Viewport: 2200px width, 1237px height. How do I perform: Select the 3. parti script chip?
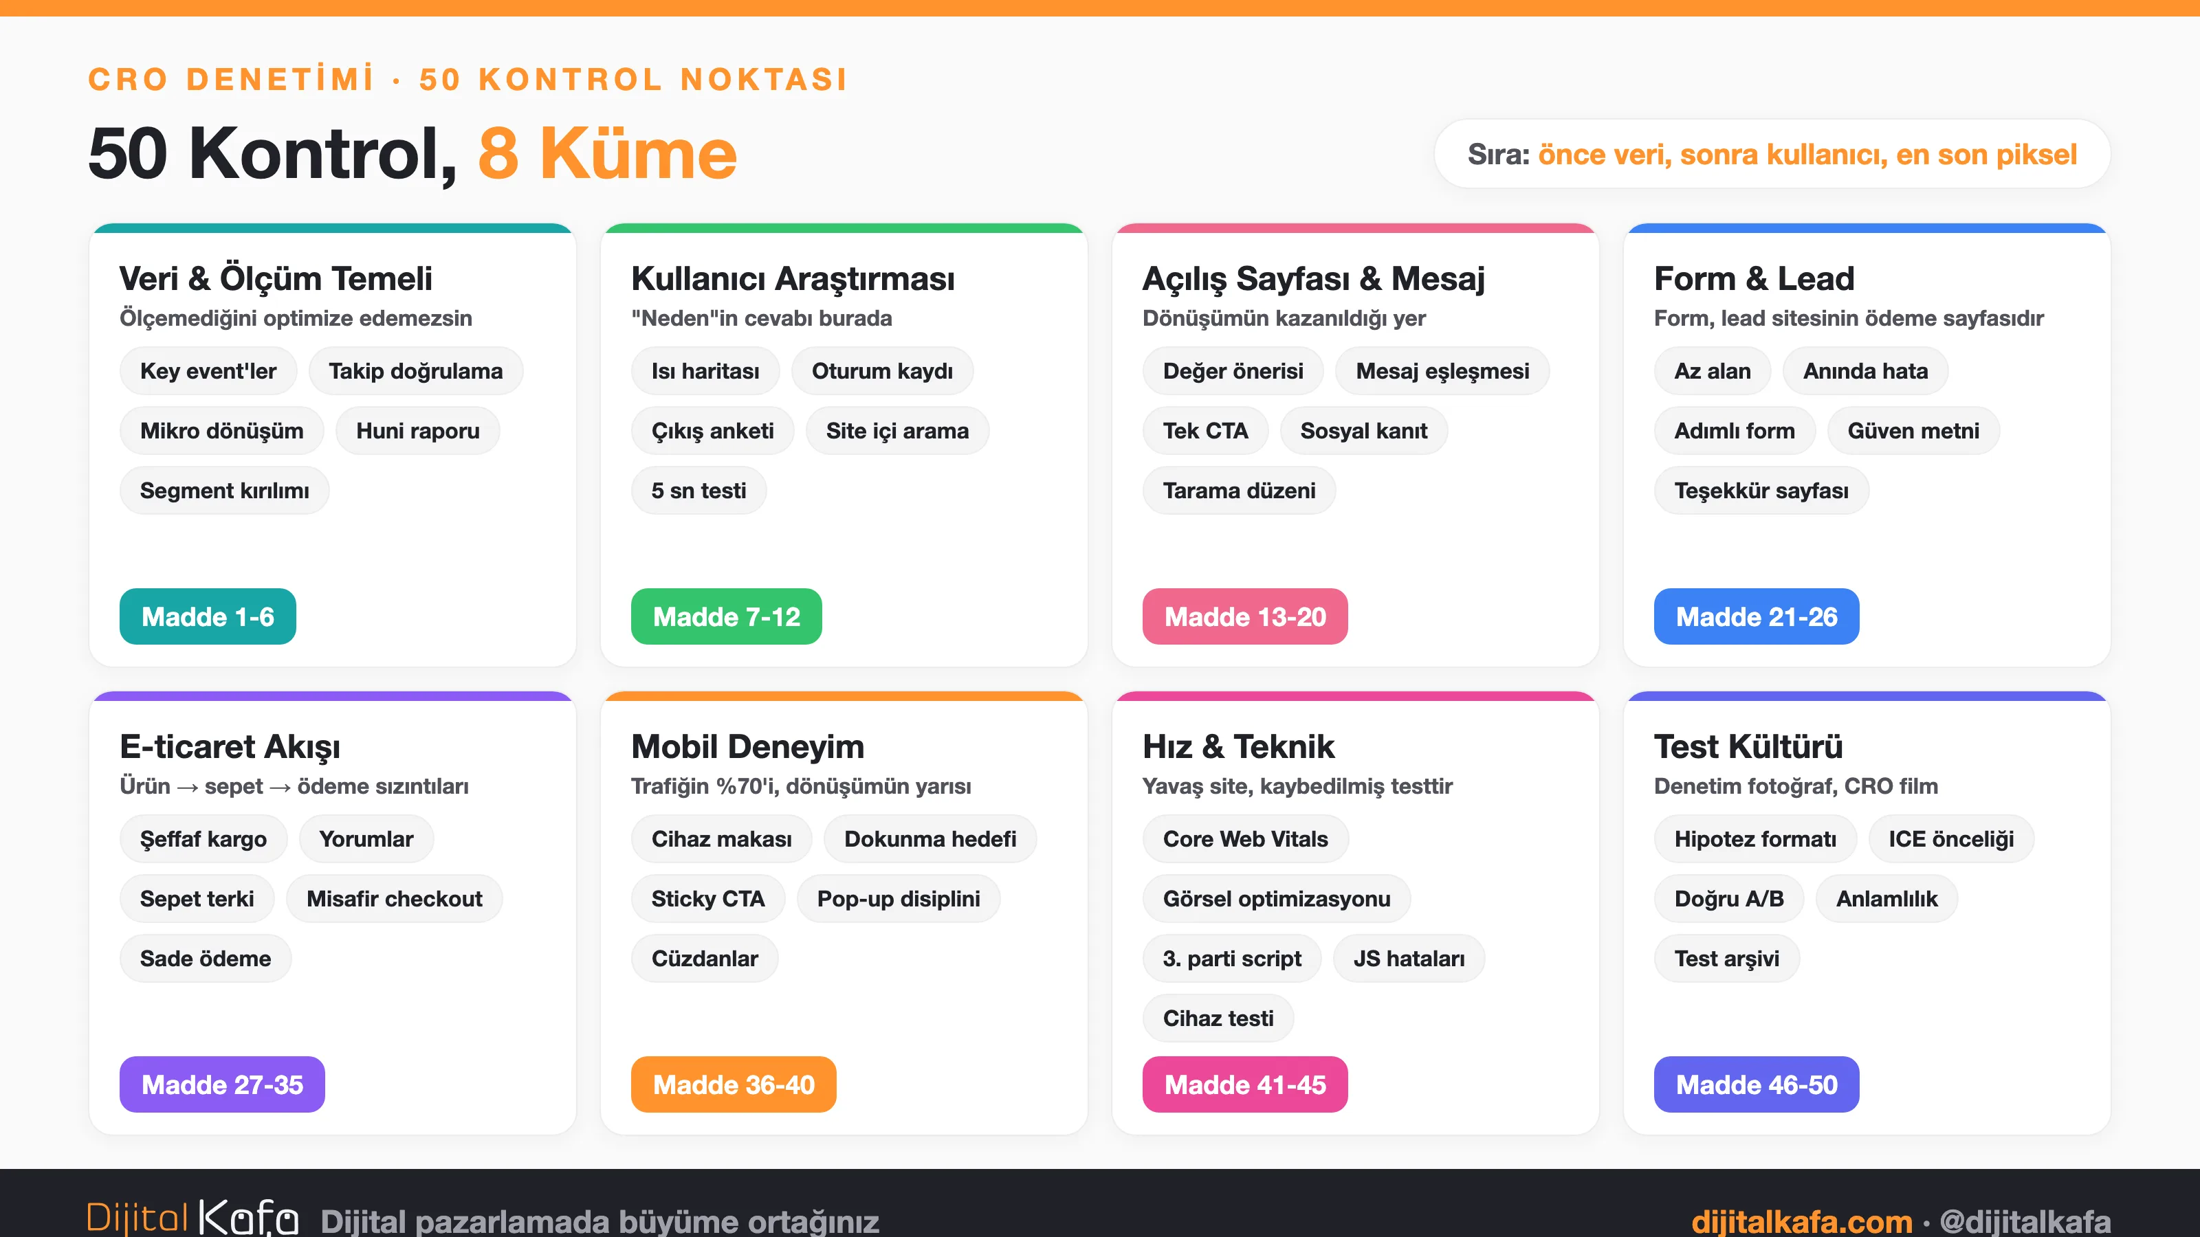tap(1233, 958)
